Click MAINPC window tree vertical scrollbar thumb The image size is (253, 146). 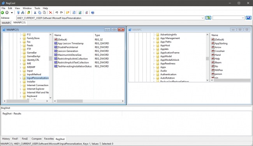[207, 58]
